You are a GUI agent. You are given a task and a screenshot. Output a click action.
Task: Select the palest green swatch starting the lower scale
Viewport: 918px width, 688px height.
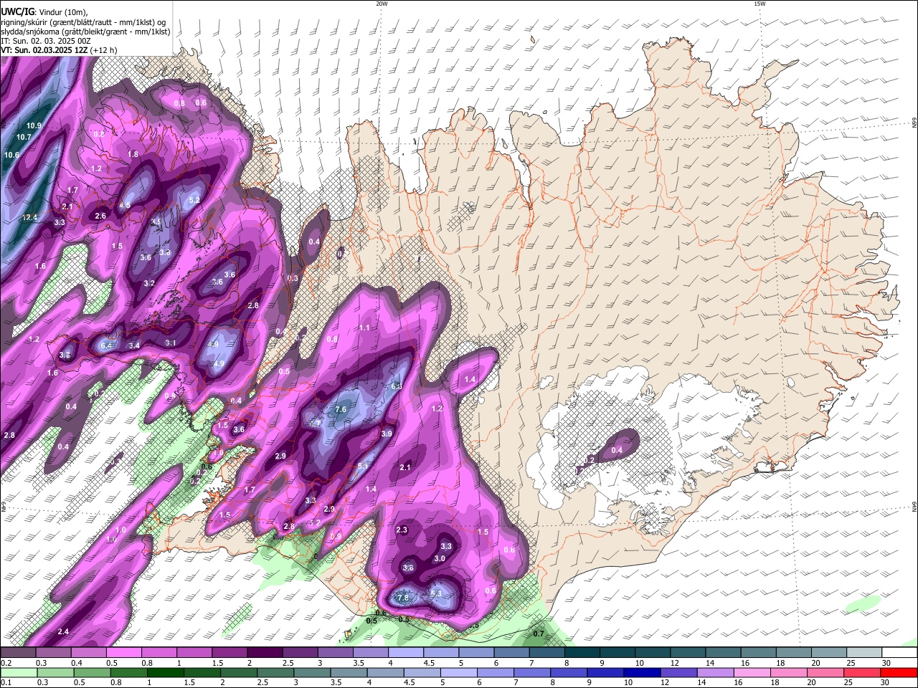click(x=19, y=672)
